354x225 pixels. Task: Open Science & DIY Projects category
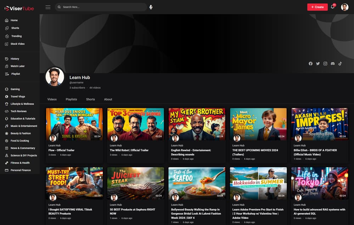click(x=24, y=156)
